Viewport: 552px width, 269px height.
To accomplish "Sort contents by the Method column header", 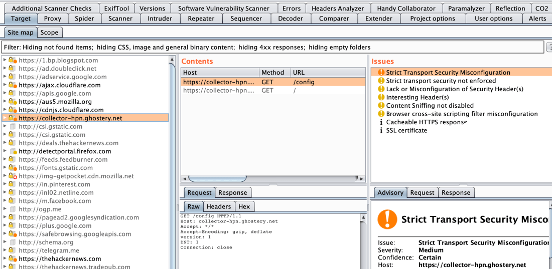I will coord(274,73).
